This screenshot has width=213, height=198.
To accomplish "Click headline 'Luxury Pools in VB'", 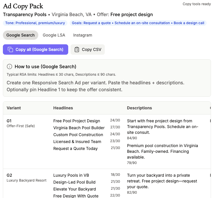I will pyautogui.click(x=71, y=175).
